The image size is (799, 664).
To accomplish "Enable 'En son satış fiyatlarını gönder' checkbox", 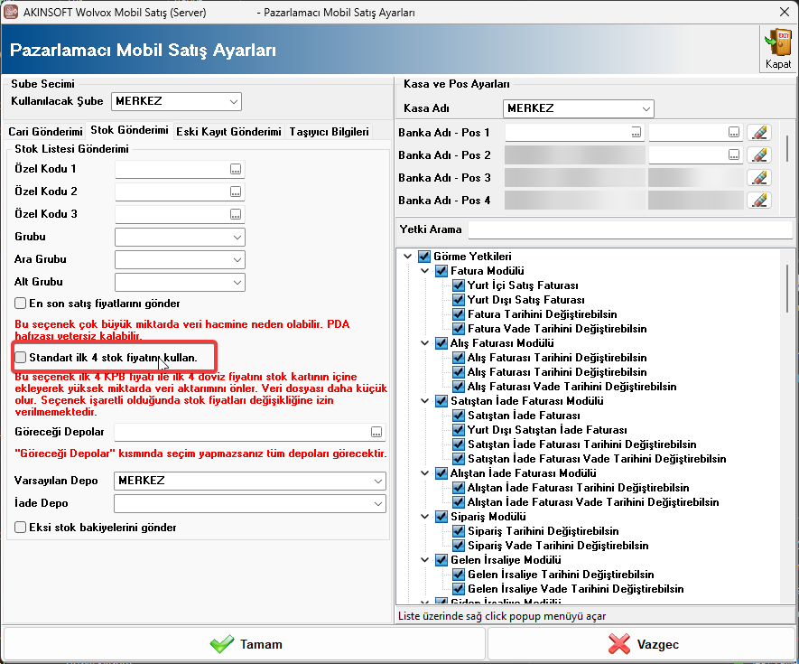I will [x=21, y=304].
